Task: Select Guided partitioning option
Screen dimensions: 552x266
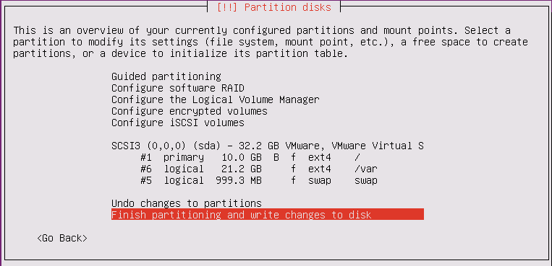Action: pos(166,76)
